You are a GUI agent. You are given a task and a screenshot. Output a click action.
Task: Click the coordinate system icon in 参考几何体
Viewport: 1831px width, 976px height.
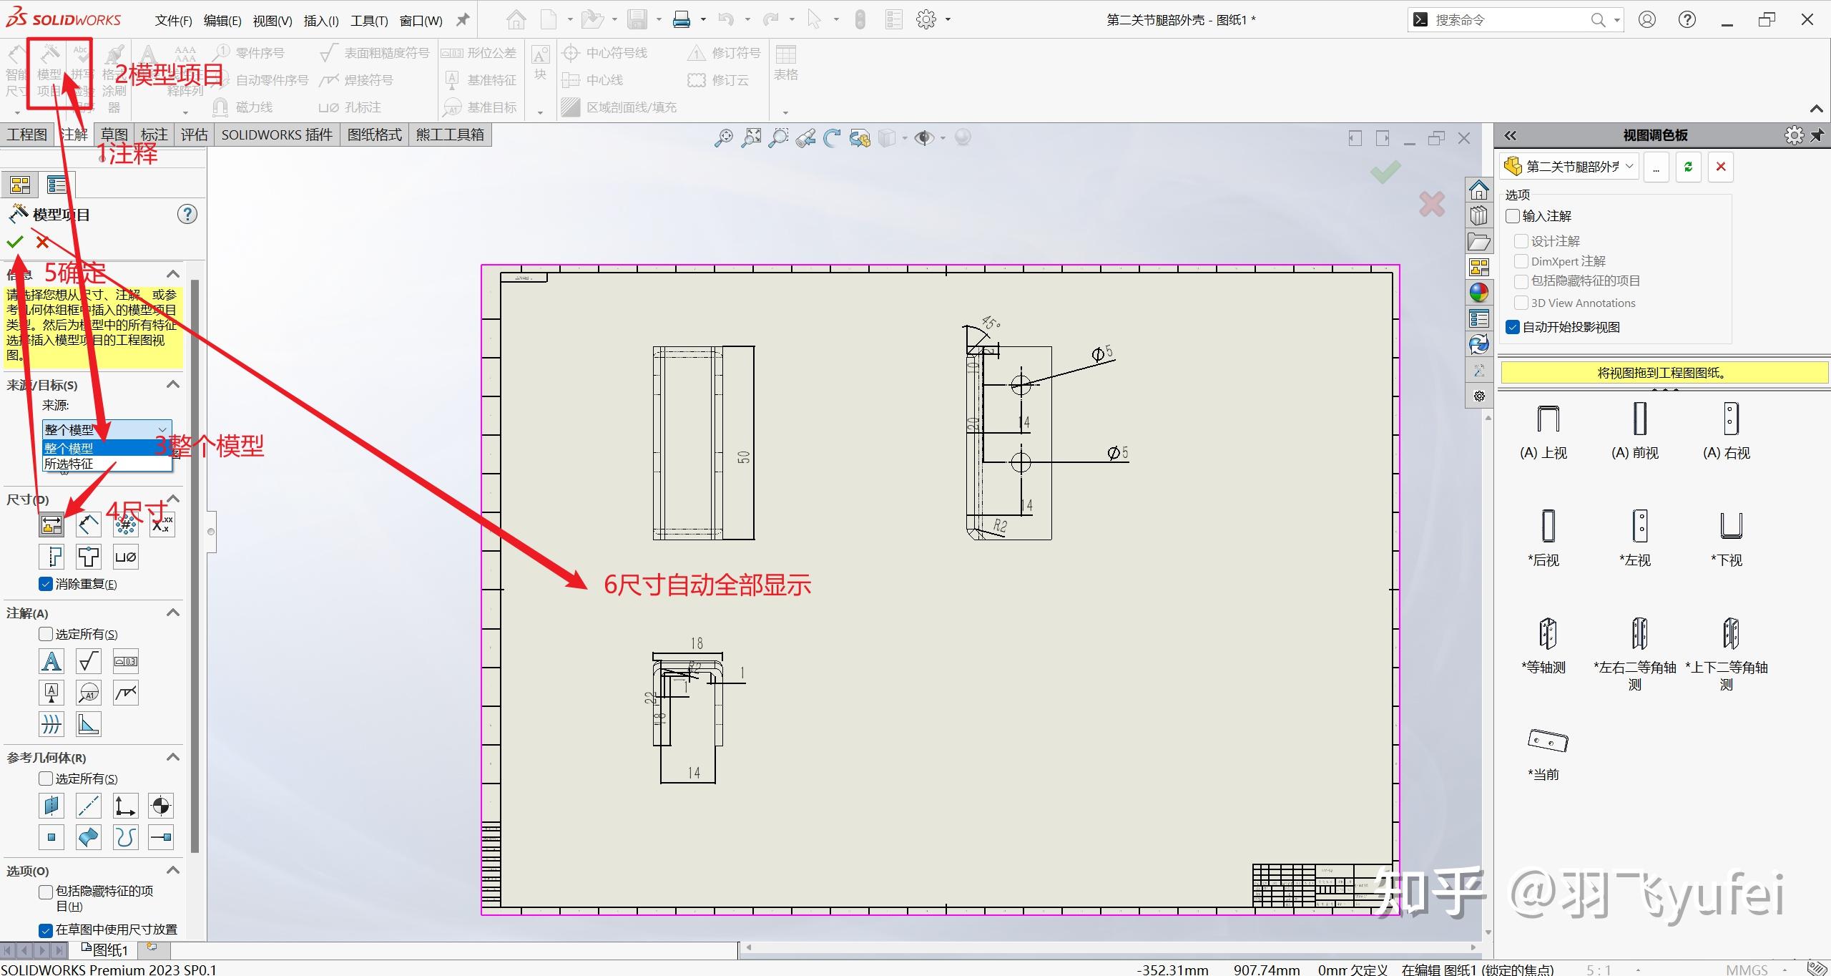[x=125, y=806]
